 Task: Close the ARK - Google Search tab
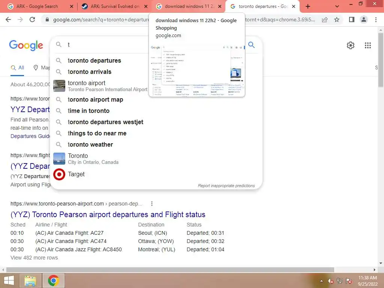[x=72, y=6]
